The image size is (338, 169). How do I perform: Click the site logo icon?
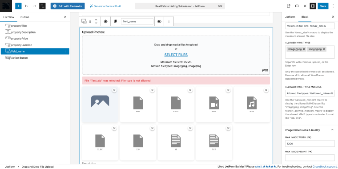point(6,6)
